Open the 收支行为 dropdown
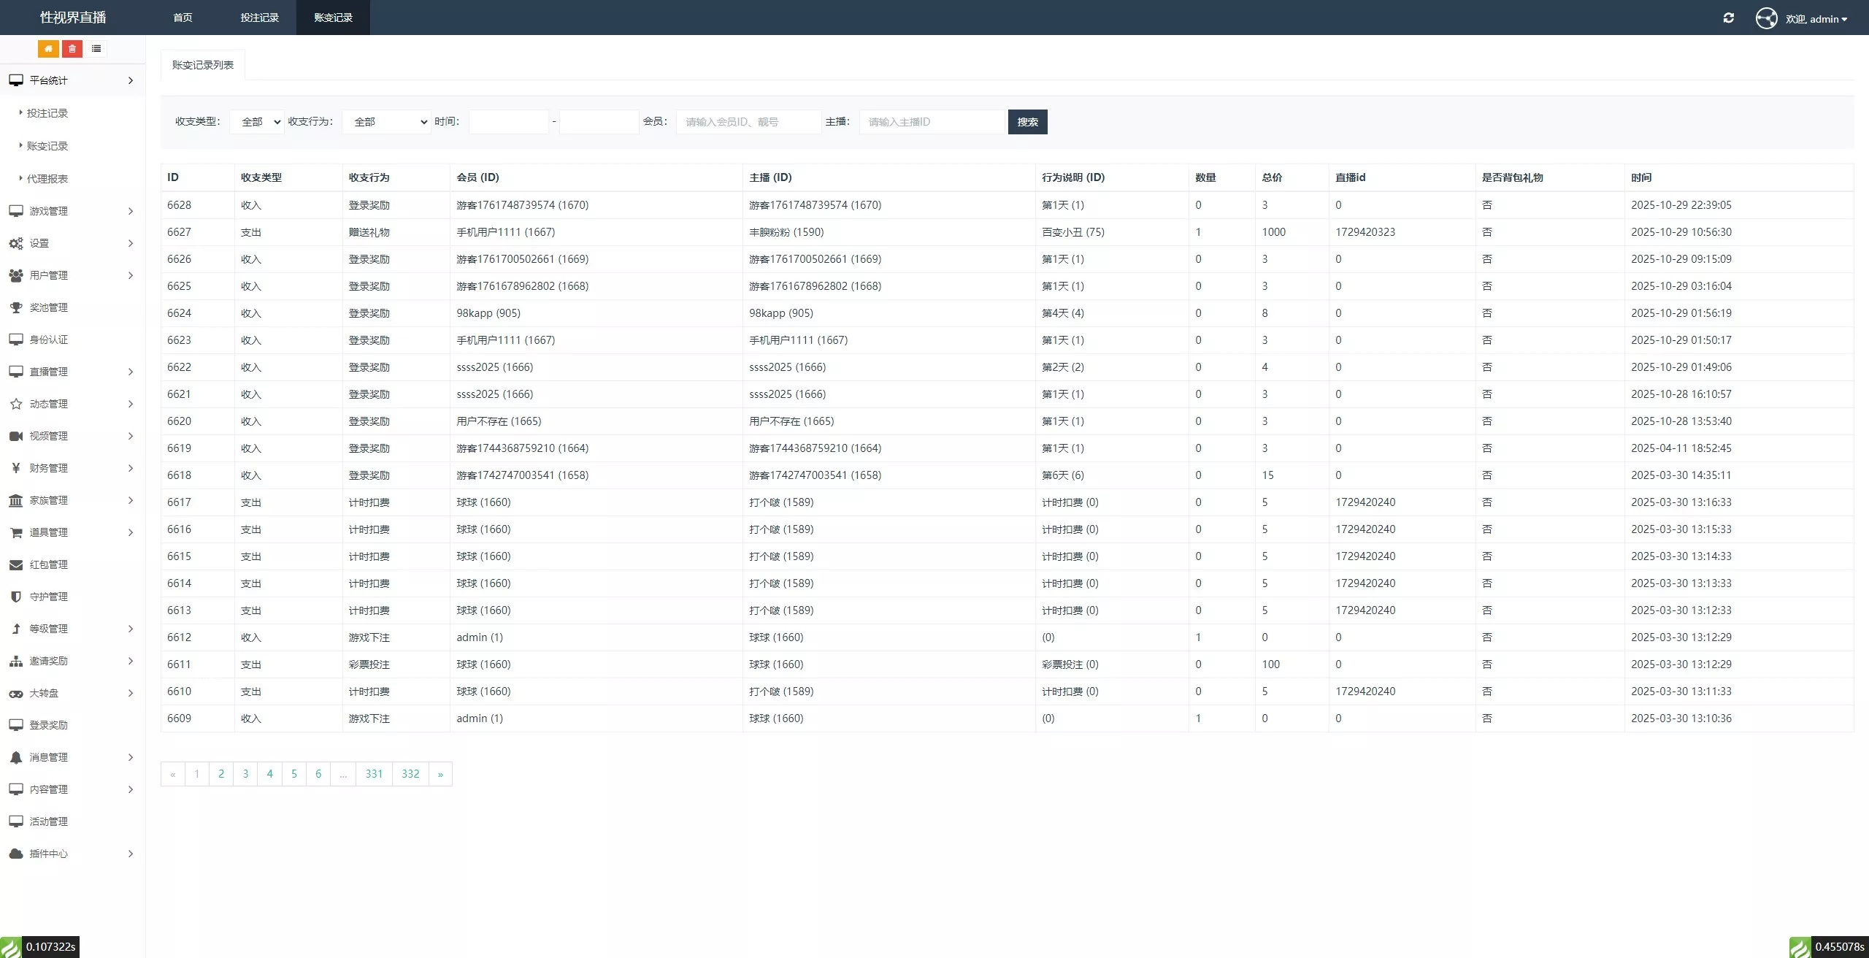Screen dimensions: 1869x958 click(386, 122)
